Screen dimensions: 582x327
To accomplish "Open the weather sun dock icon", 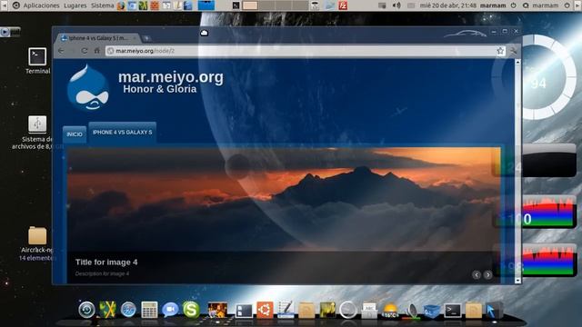I will pyautogui.click(x=390, y=311).
